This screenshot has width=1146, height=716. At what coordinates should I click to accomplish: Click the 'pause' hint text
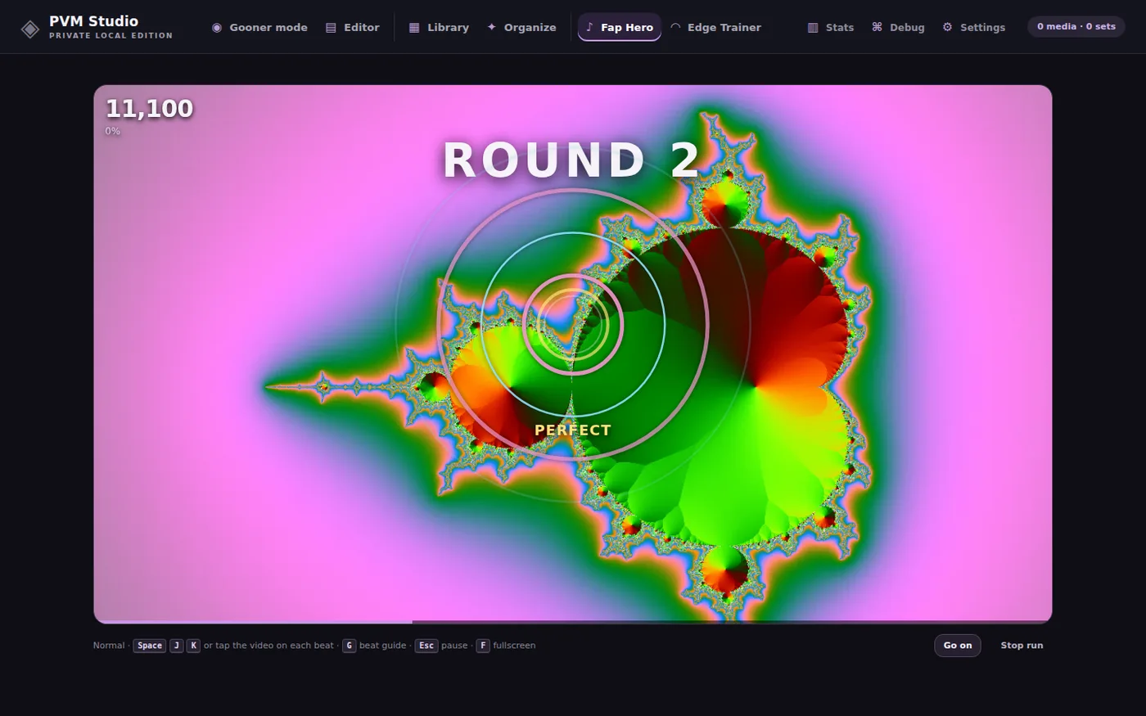pyautogui.click(x=454, y=646)
